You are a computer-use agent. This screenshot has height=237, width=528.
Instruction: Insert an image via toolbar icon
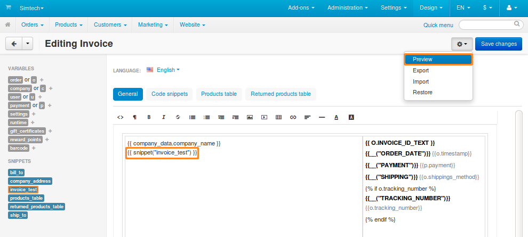pos(250,117)
